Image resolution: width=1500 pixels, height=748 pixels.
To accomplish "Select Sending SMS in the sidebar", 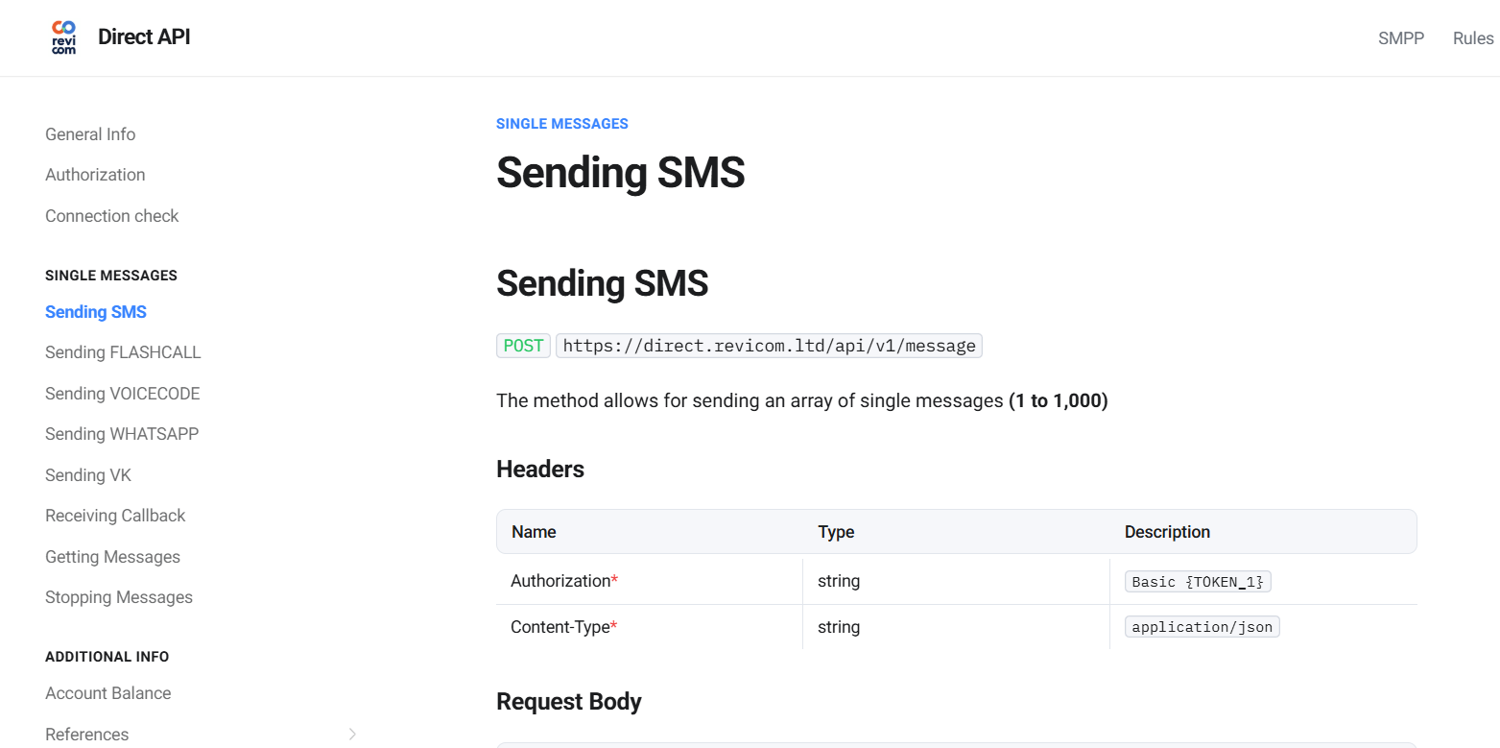I will point(96,312).
